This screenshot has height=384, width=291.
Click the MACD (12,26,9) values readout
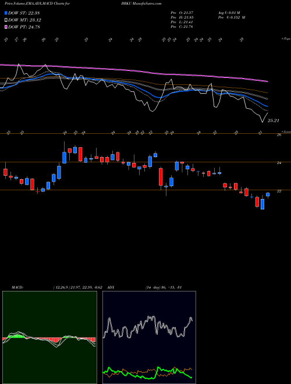(79, 287)
